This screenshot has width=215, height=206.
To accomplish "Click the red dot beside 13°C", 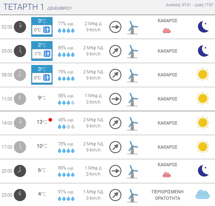I will [50, 120].
